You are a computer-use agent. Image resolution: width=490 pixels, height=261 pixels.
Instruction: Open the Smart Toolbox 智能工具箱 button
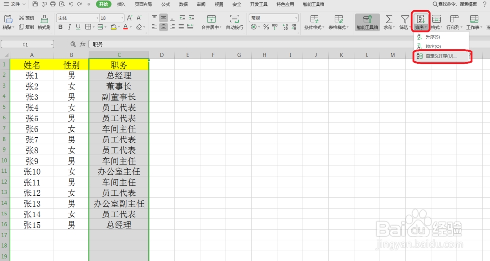(x=367, y=23)
